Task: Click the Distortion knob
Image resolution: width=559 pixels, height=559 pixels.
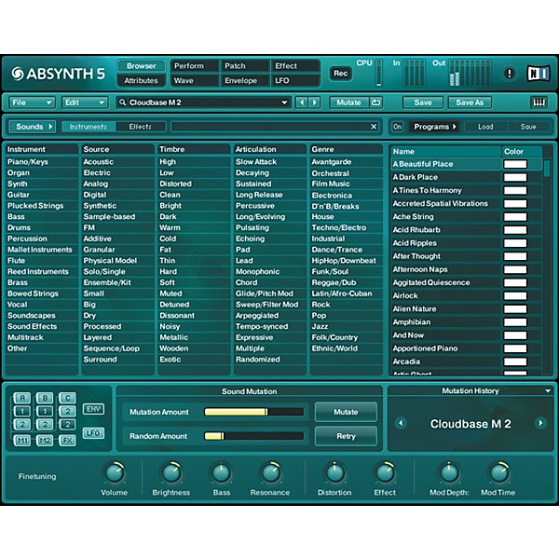Action: pos(334,472)
